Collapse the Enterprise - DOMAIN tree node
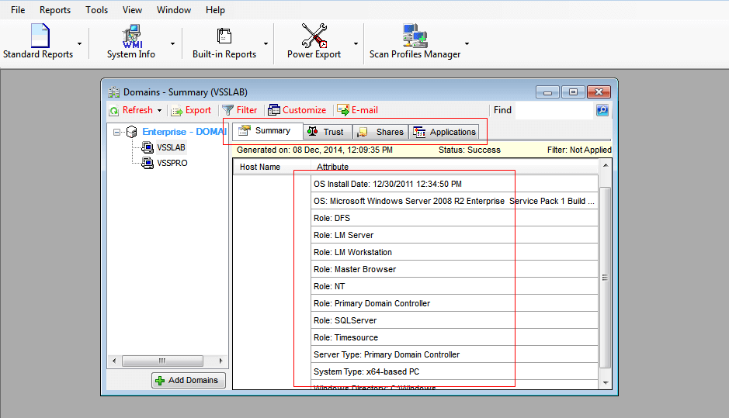 pyautogui.click(x=116, y=132)
